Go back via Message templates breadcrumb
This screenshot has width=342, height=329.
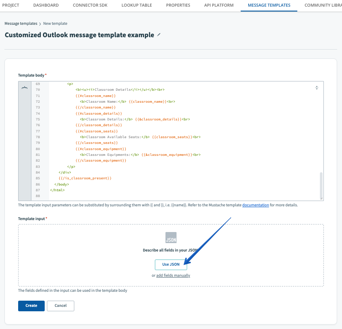click(x=21, y=23)
